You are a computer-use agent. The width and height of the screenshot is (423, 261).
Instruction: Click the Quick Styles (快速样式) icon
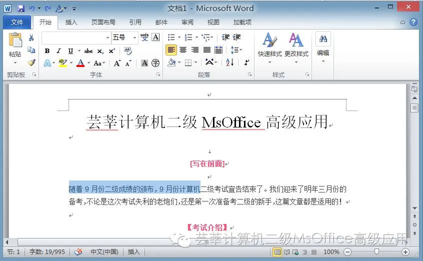point(270,40)
